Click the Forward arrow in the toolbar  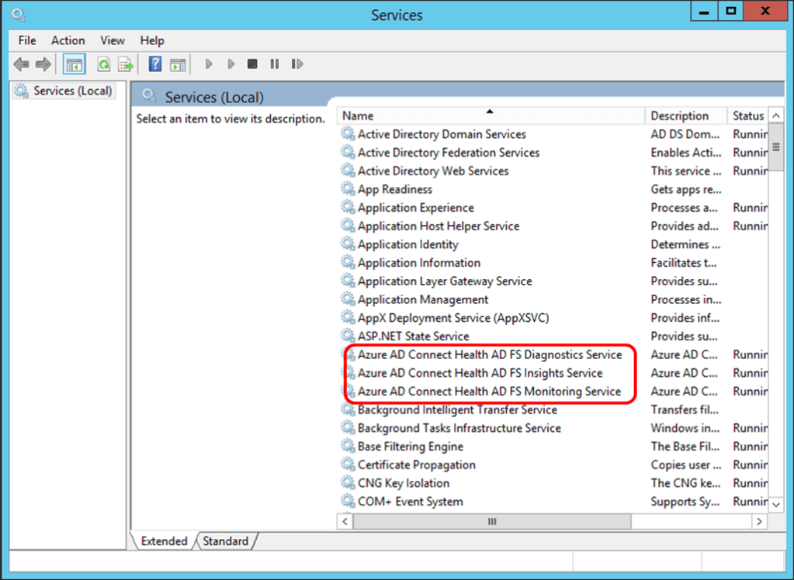pos(43,64)
